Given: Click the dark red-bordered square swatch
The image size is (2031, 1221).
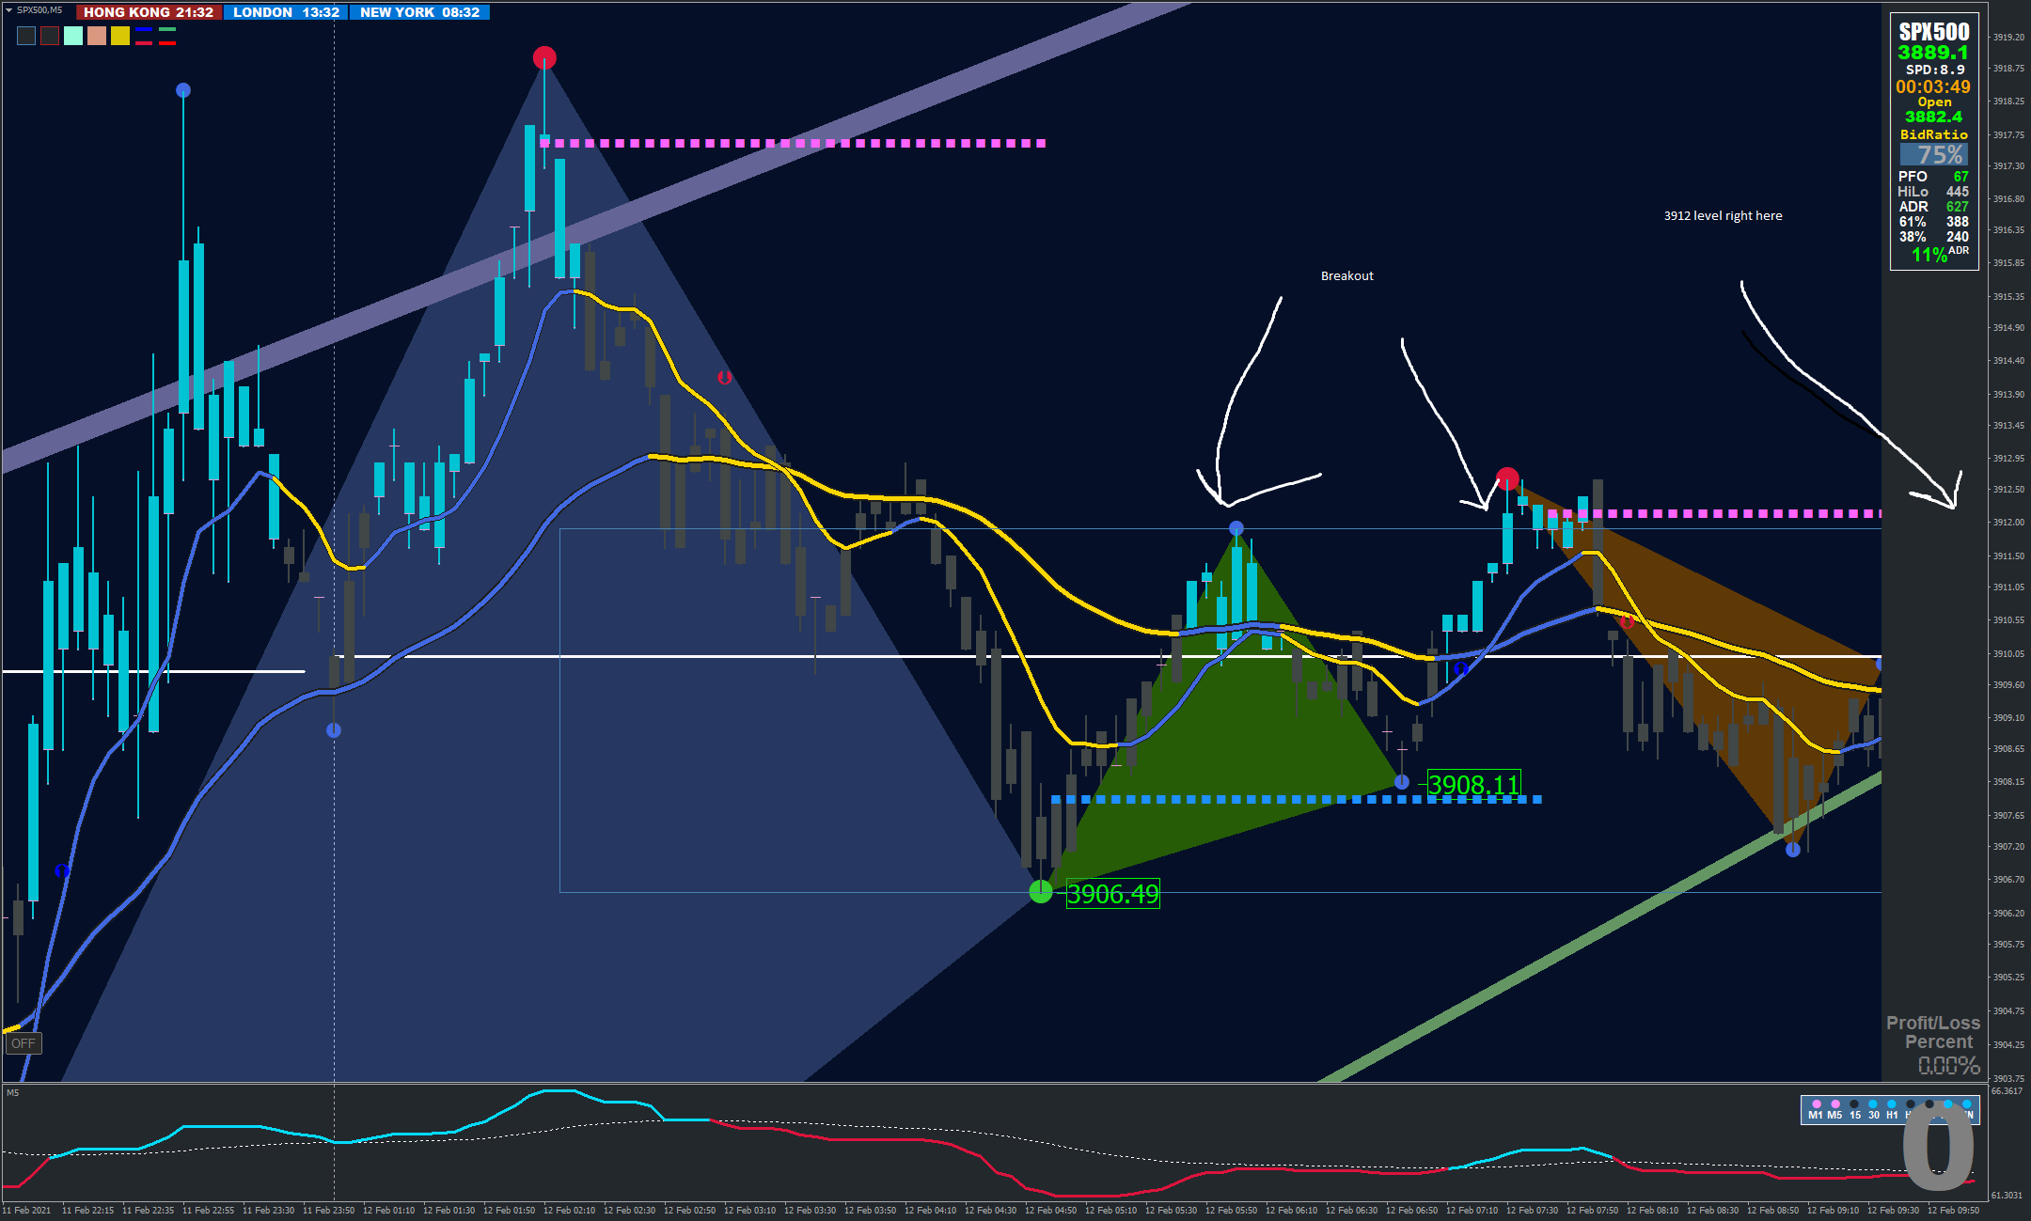Looking at the screenshot, I should 50,36.
